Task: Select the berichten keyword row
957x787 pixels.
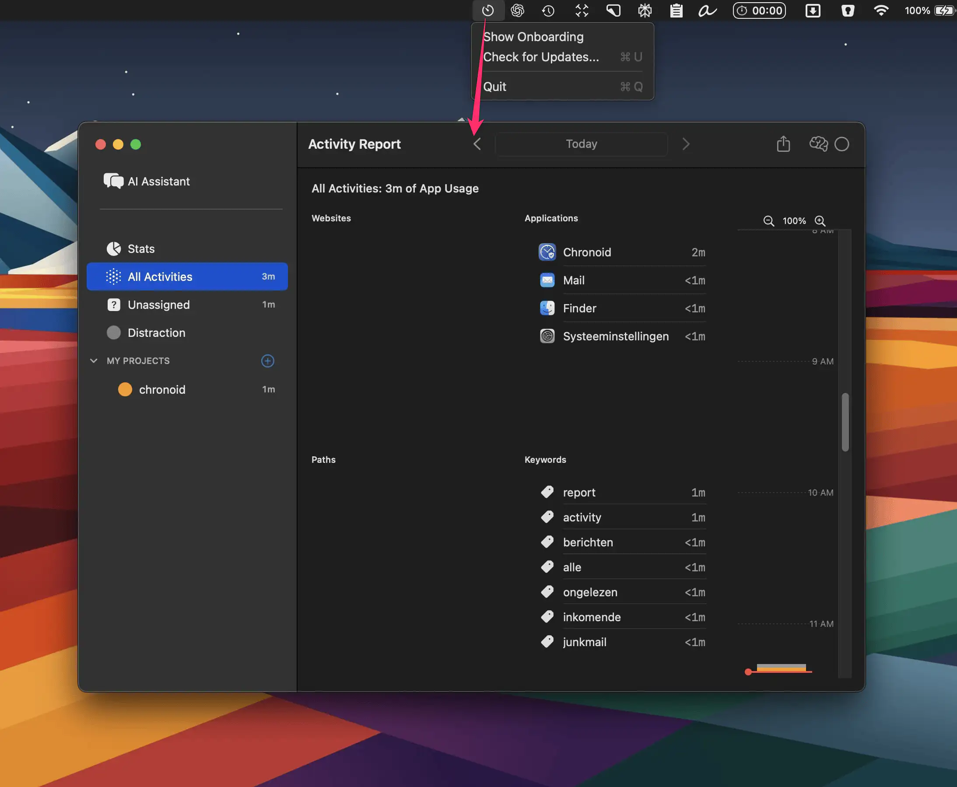Action: point(622,542)
